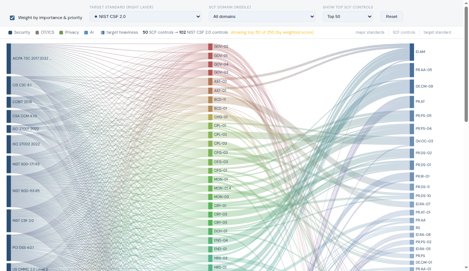This screenshot has width=469, height=271.
Task: Click the CRY-01 control node
Action: (x=210, y=206)
